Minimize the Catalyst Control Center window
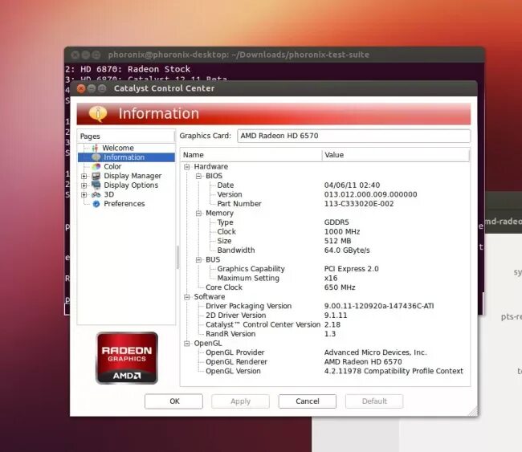 (92, 88)
